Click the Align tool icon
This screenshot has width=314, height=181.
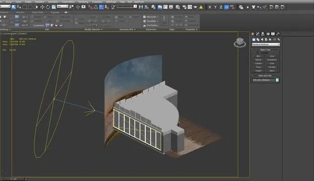(147, 7)
